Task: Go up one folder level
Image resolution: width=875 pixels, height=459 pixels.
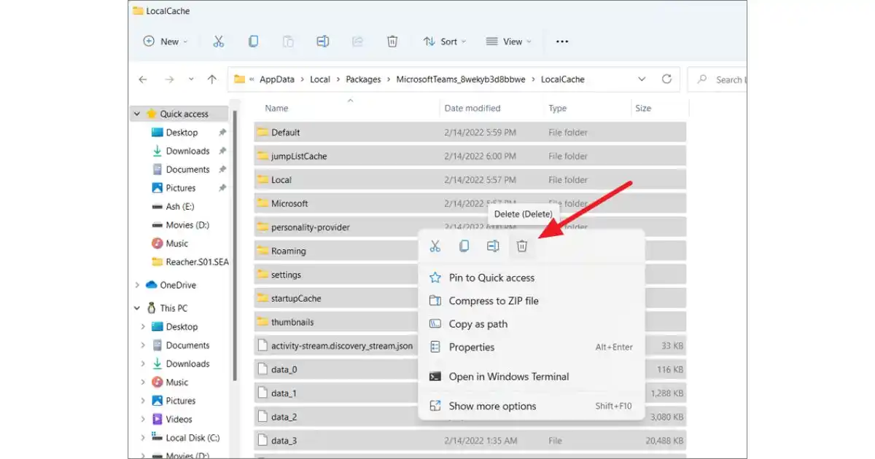Action: (x=212, y=79)
